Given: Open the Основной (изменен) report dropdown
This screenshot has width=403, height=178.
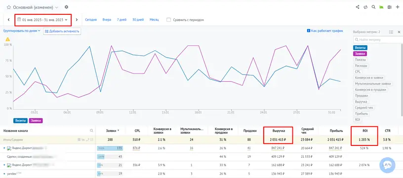Looking at the screenshot, I should pyautogui.click(x=36, y=7).
